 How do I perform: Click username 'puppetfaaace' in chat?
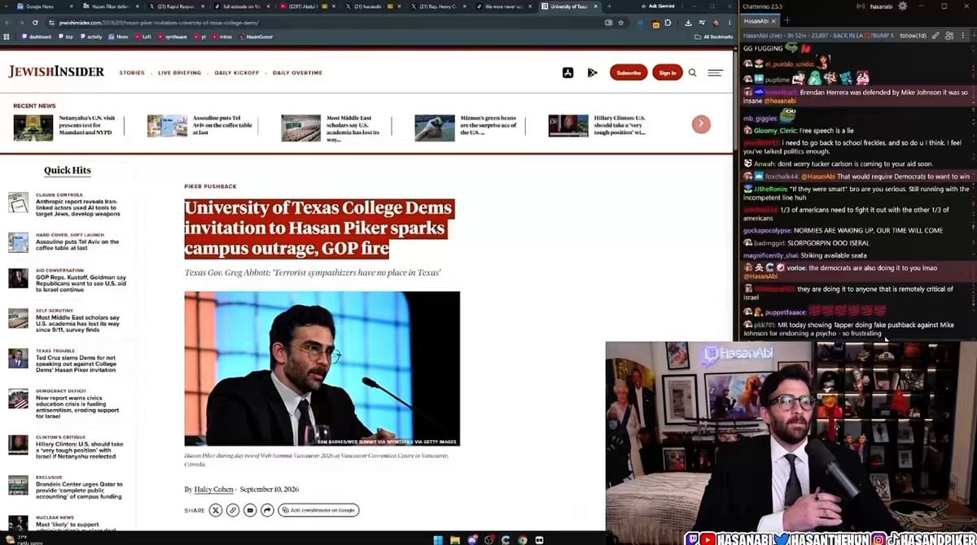pyautogui.click(x=784, y=312)
